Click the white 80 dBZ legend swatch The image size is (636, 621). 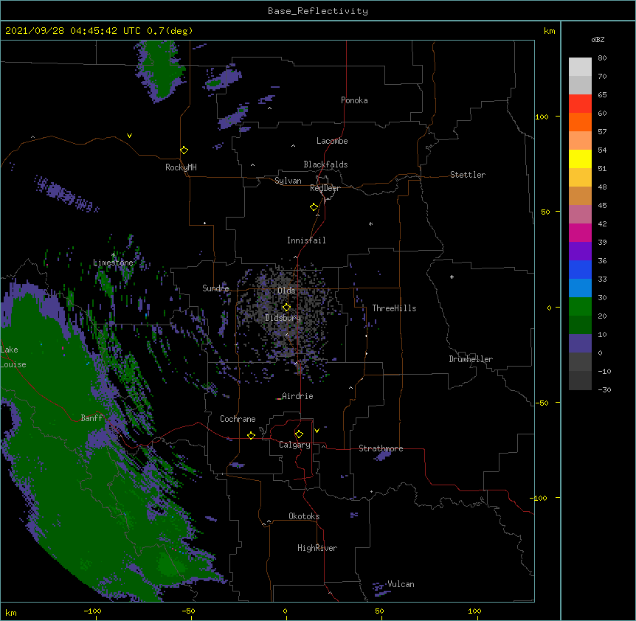[580, 67]
